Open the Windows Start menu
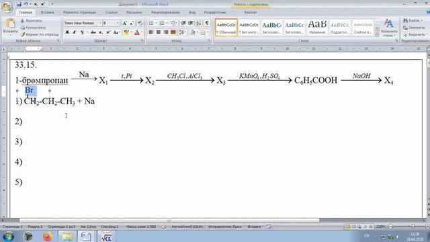The image size is (430, 242). pyautogui.click(x=8, y=236)
